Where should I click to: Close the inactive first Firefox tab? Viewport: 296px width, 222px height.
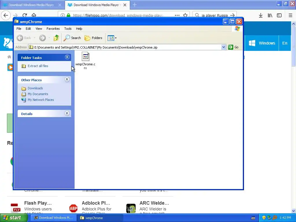coord(60,5)
